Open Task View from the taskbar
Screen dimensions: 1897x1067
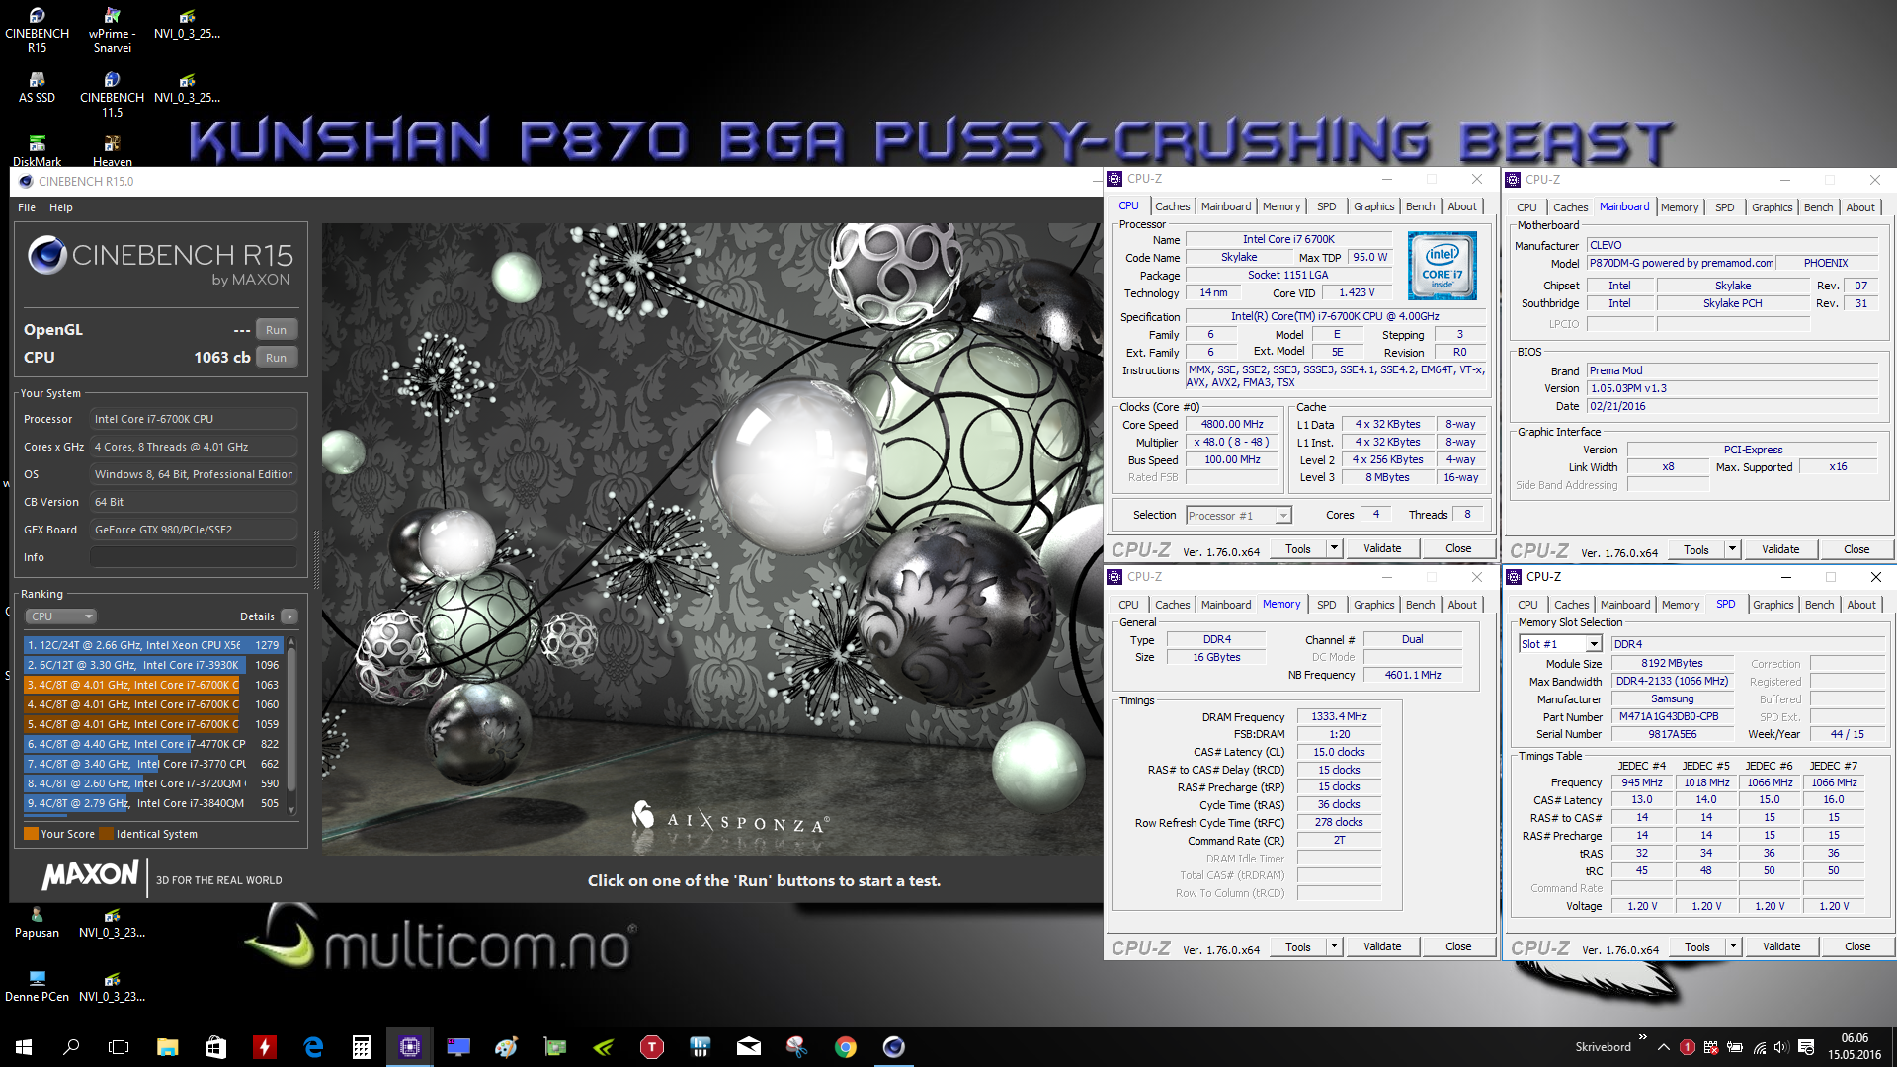tap(119, 1047)
